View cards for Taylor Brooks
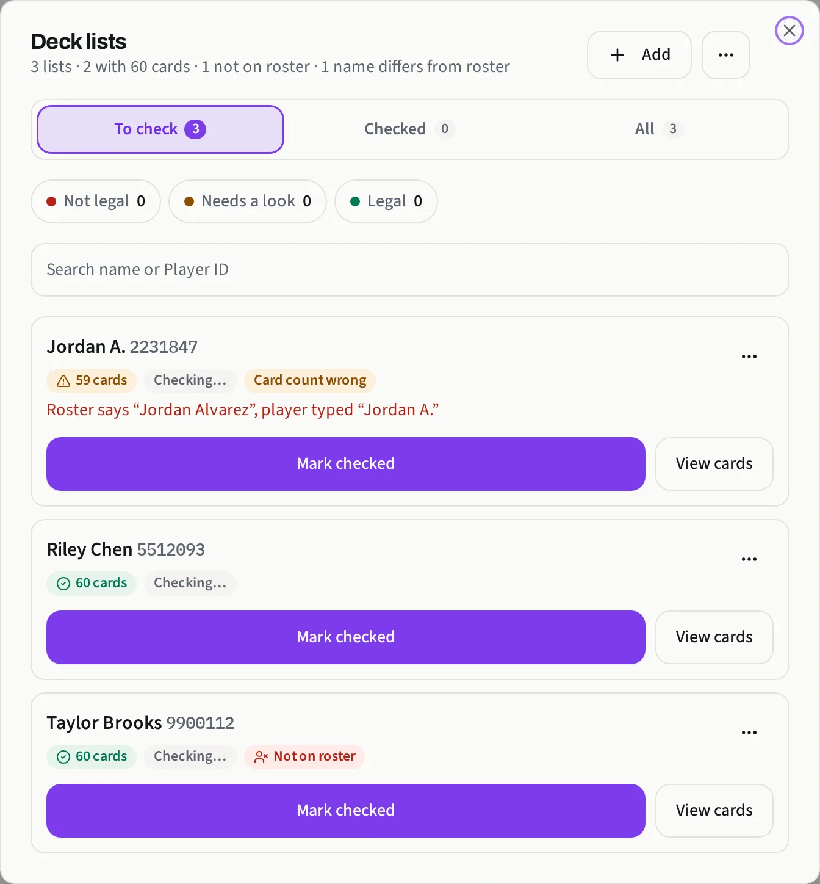 [x=714, y=811]
